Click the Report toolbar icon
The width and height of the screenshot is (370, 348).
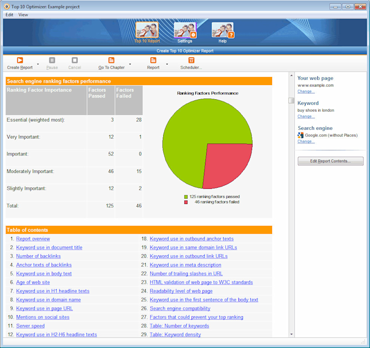coord(153,61)
